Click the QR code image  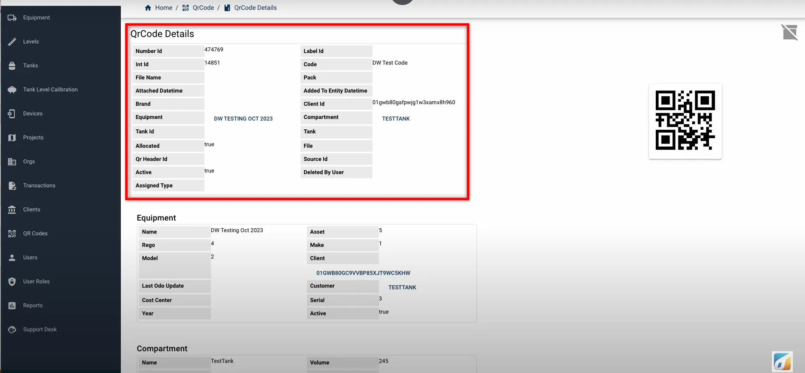click(685, 120)
